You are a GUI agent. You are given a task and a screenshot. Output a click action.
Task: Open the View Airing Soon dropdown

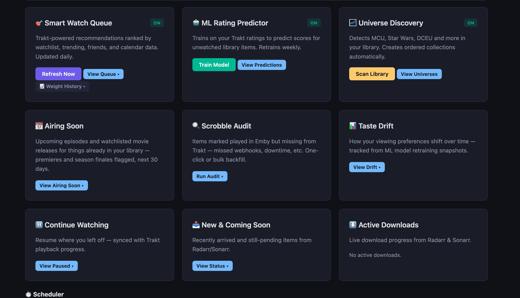61,185
